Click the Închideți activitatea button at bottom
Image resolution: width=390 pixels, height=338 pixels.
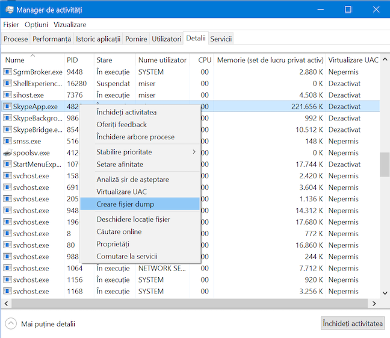353,324
